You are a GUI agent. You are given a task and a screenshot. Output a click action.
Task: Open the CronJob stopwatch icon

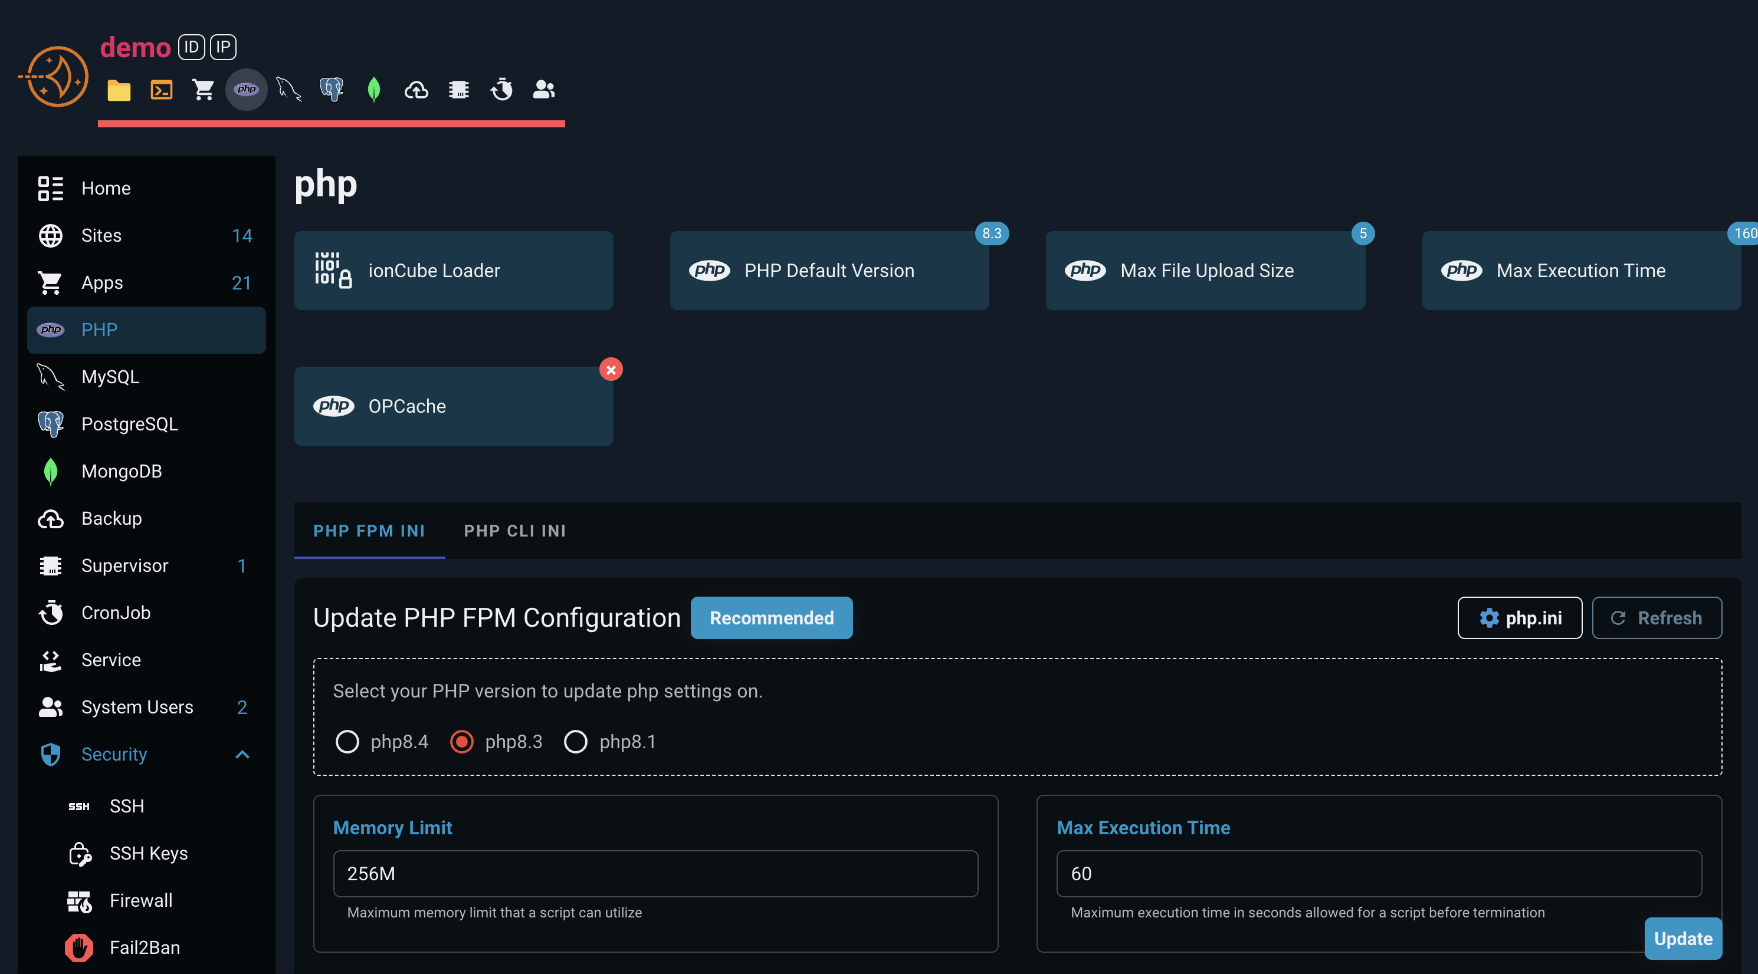coord(501,90)
